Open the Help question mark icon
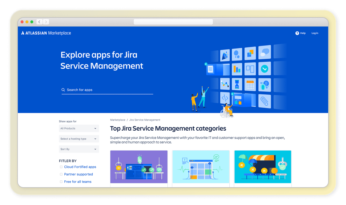This screenshot has width=346, height=205. pyautogui.click(x=297, y=33)
